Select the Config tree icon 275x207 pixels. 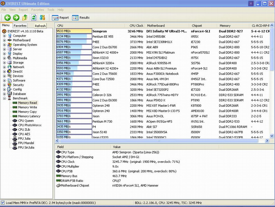[10, 89]
